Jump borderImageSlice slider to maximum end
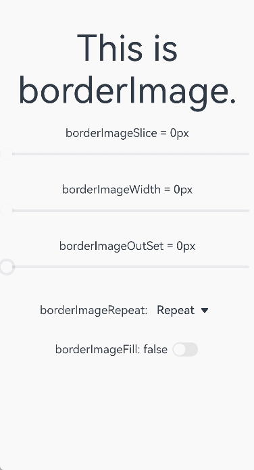The image size is (254, 470). [x=249, y=154]
